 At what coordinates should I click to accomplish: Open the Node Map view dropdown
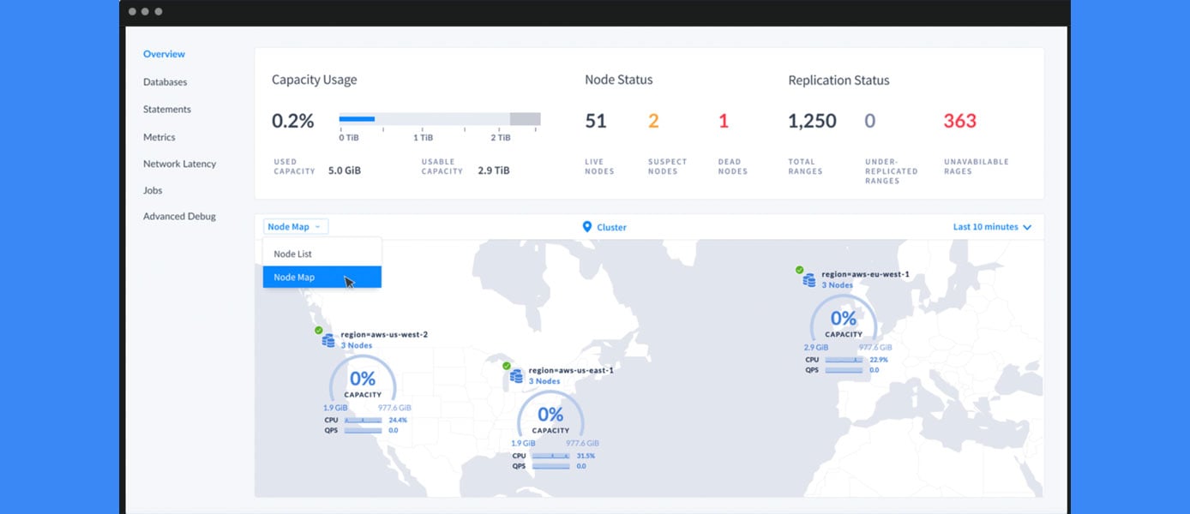click(295, 227)
